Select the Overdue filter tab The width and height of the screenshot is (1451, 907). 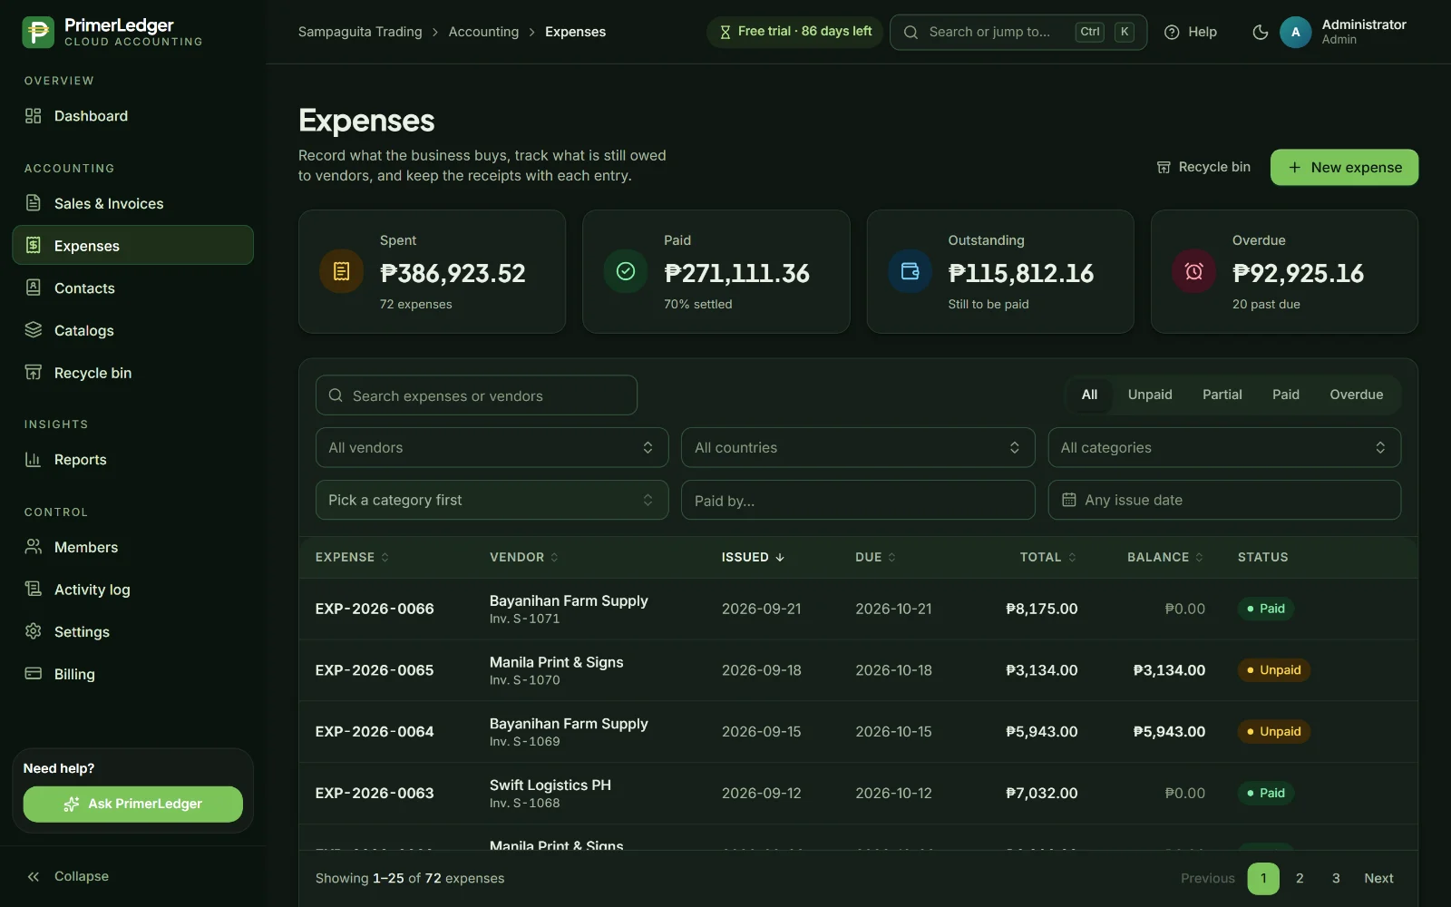click(x=1356, y=395)
